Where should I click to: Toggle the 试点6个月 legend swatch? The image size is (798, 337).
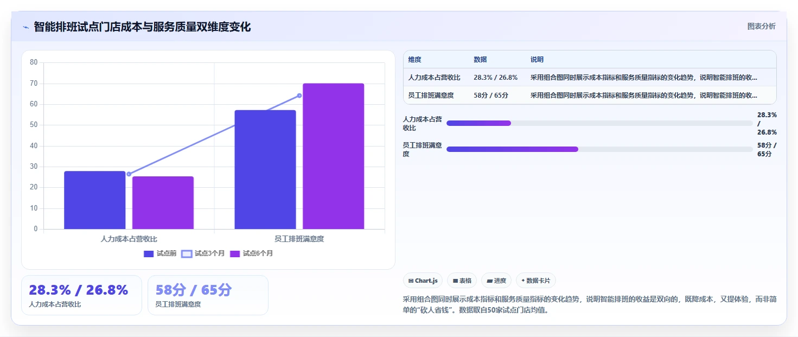(x=235, y=253)
